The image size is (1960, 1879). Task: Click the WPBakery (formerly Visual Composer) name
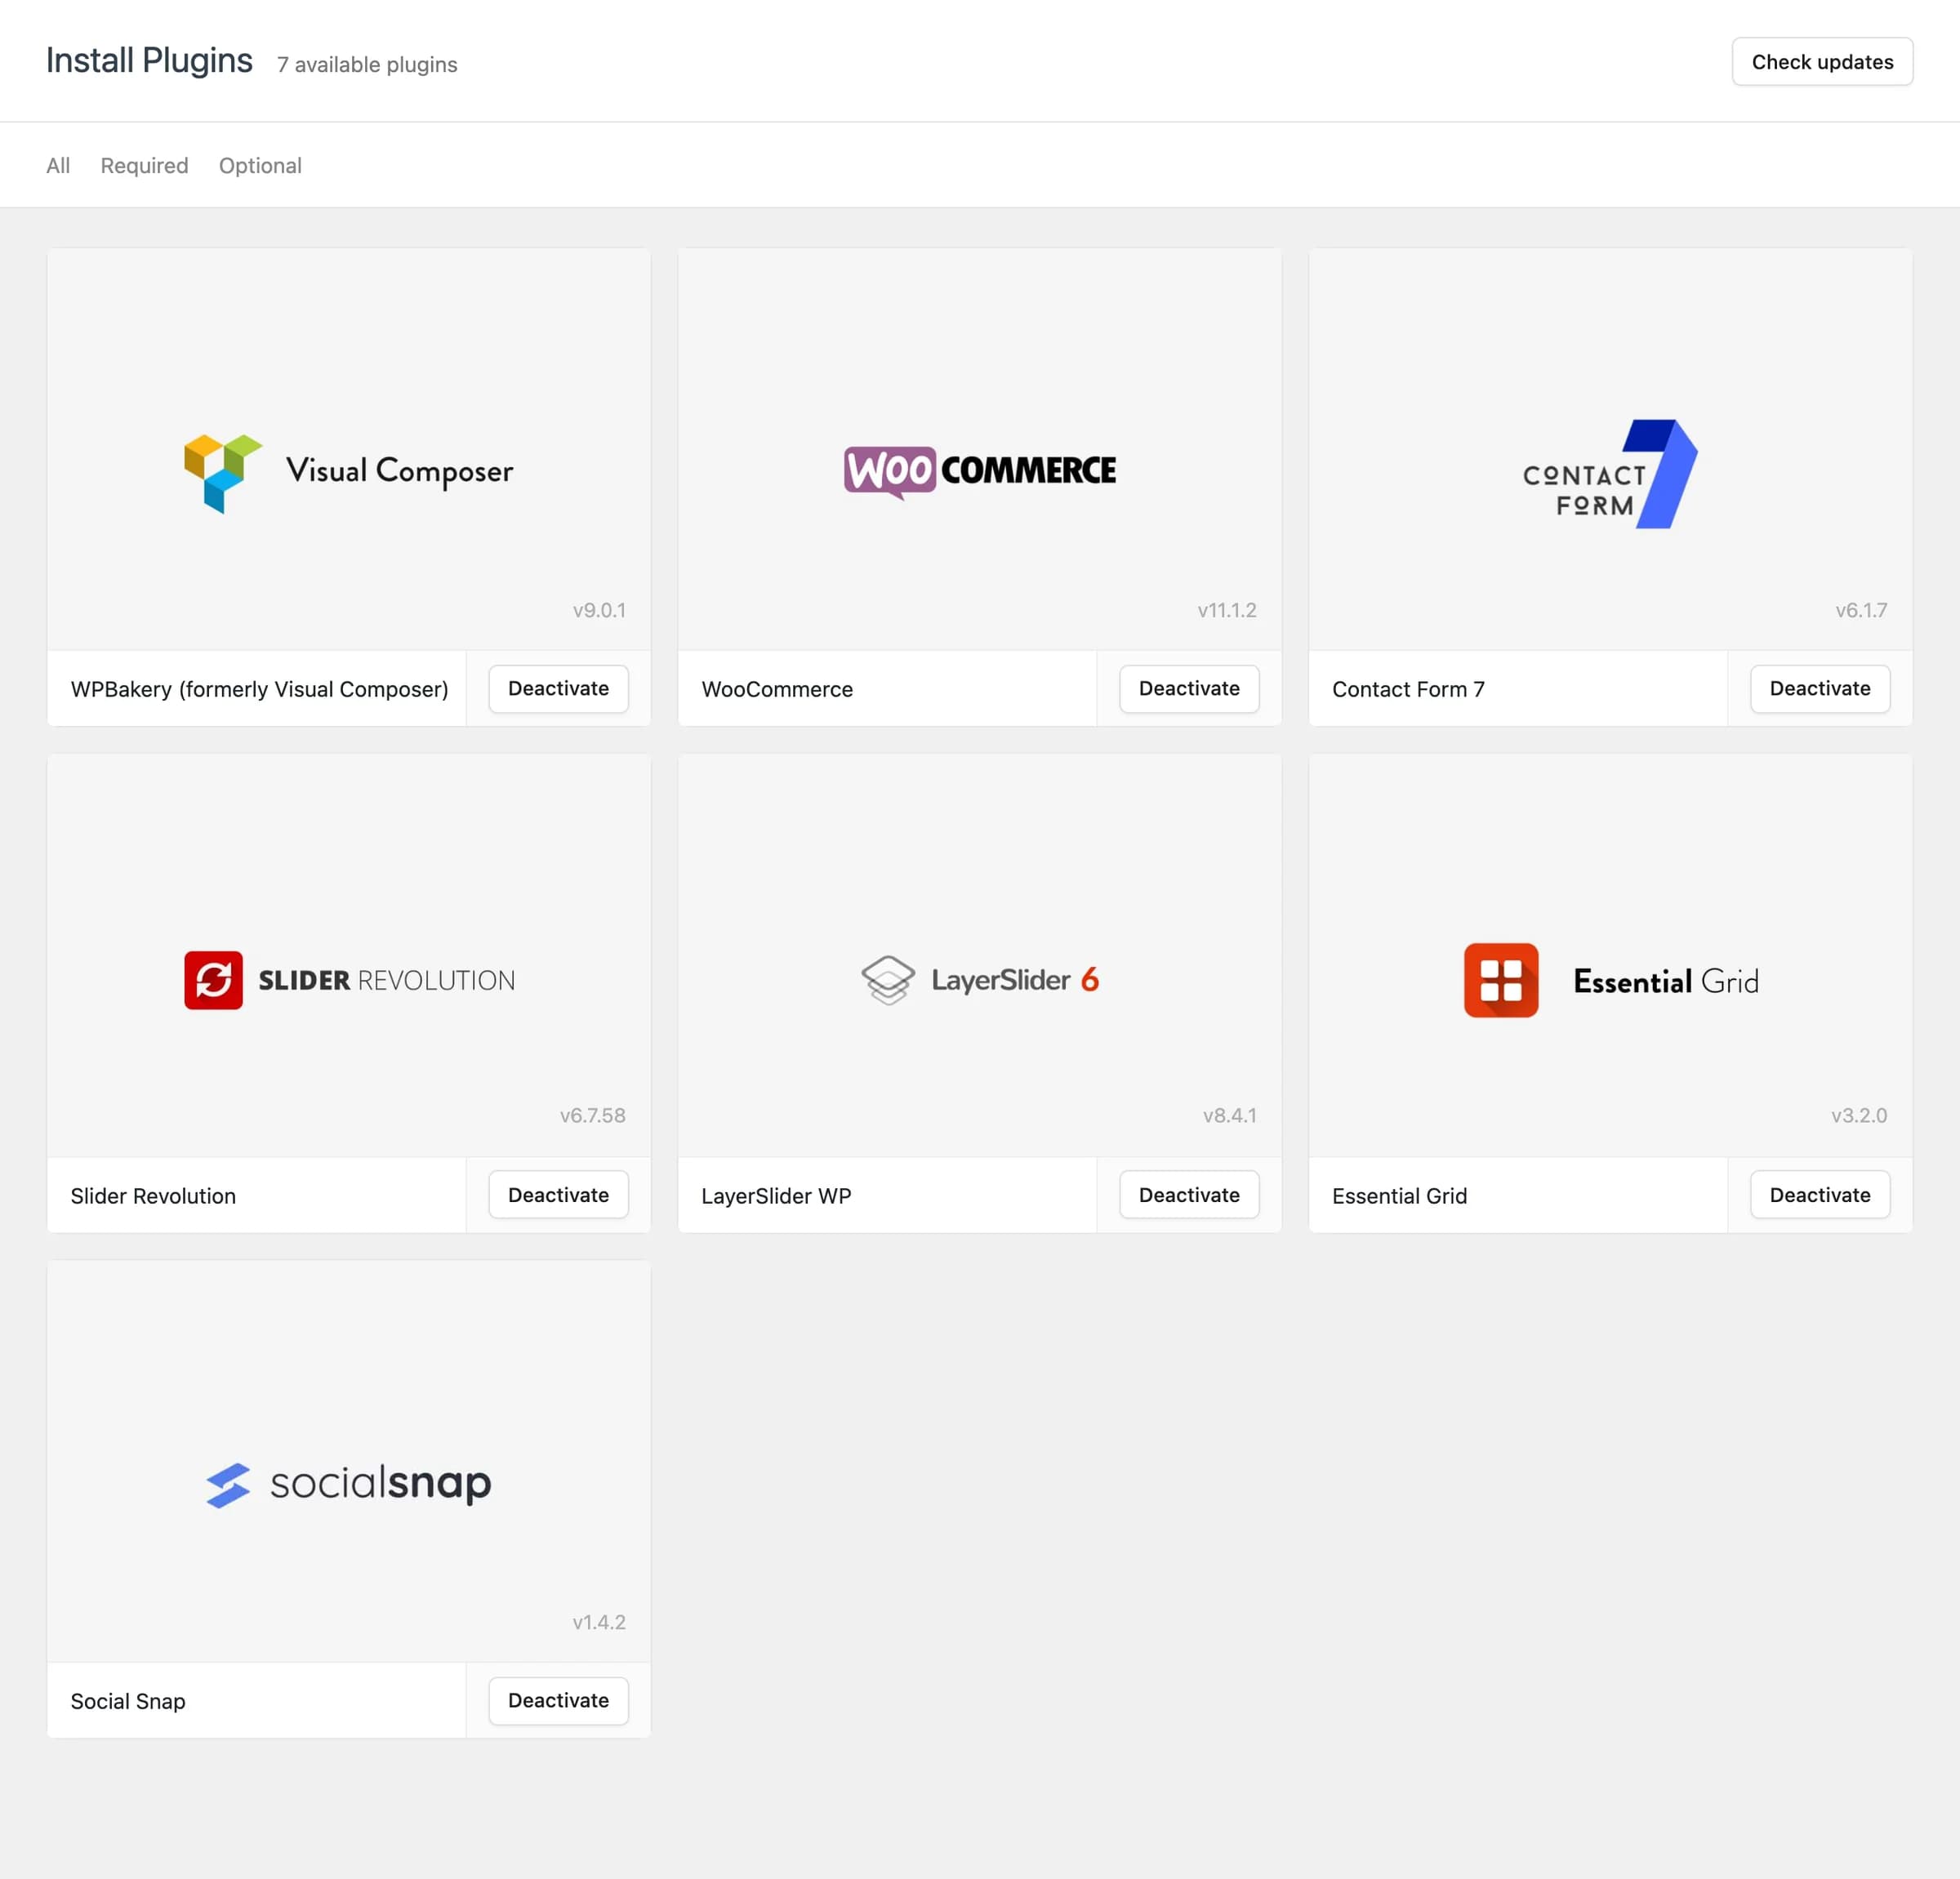260,689
